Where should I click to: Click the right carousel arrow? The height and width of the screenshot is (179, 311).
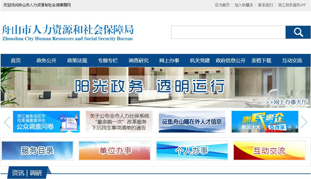pyautogui.click(x=304, y=122)
